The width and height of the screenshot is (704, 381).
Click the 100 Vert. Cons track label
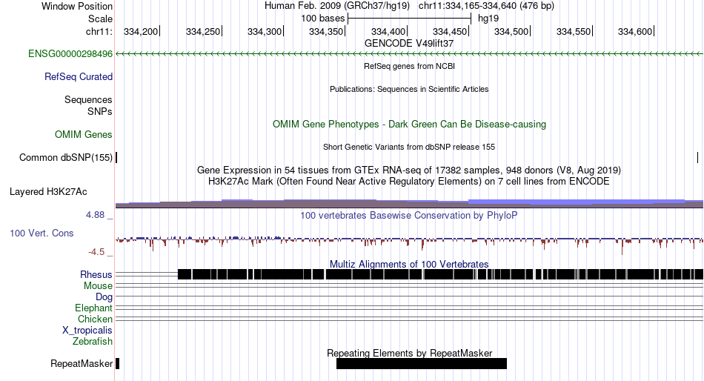pyautogui.click(x=41, y=233)
